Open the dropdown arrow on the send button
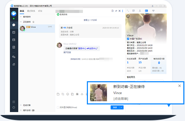 pos(122,107)
